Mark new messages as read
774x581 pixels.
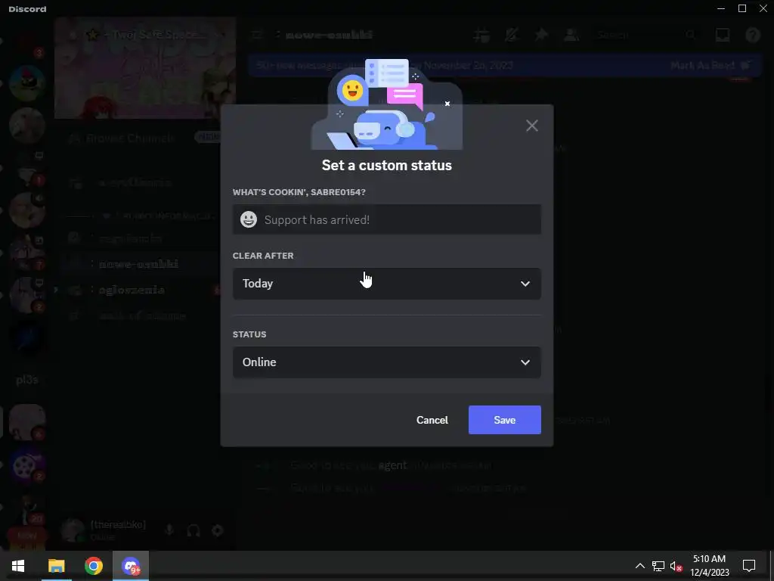point(710,65)
